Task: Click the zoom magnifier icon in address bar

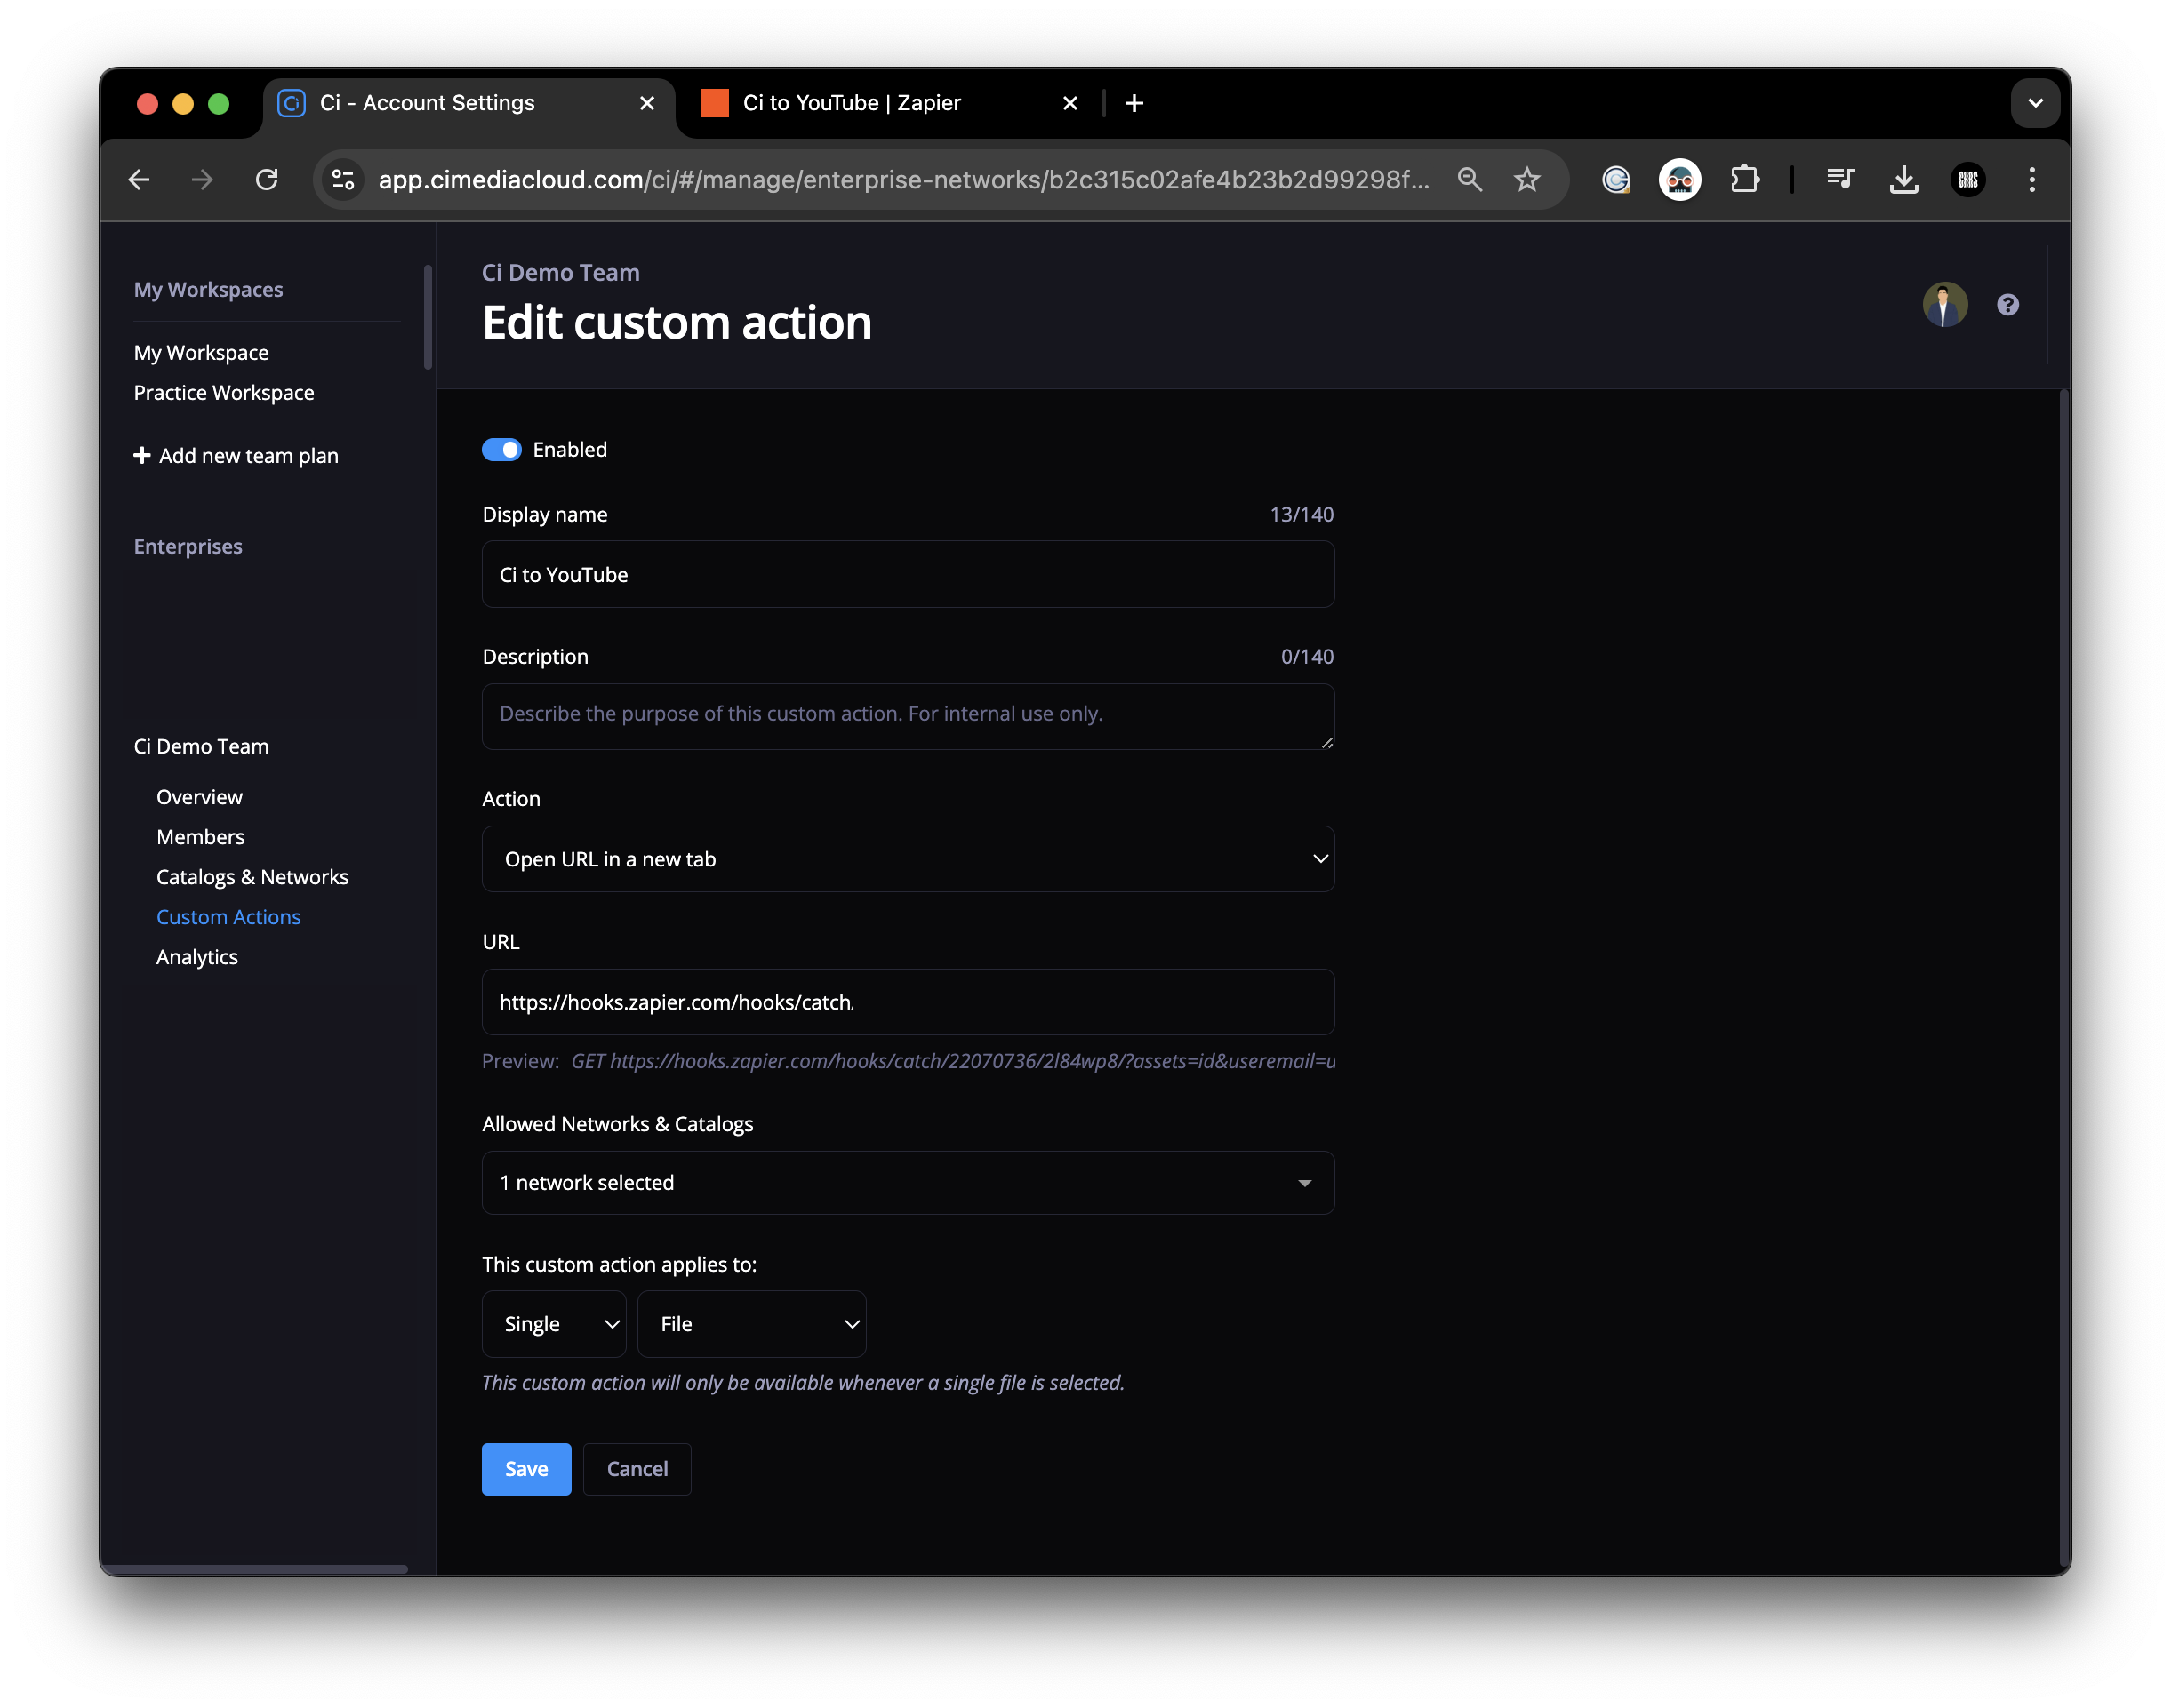Action: point(1469,180)
